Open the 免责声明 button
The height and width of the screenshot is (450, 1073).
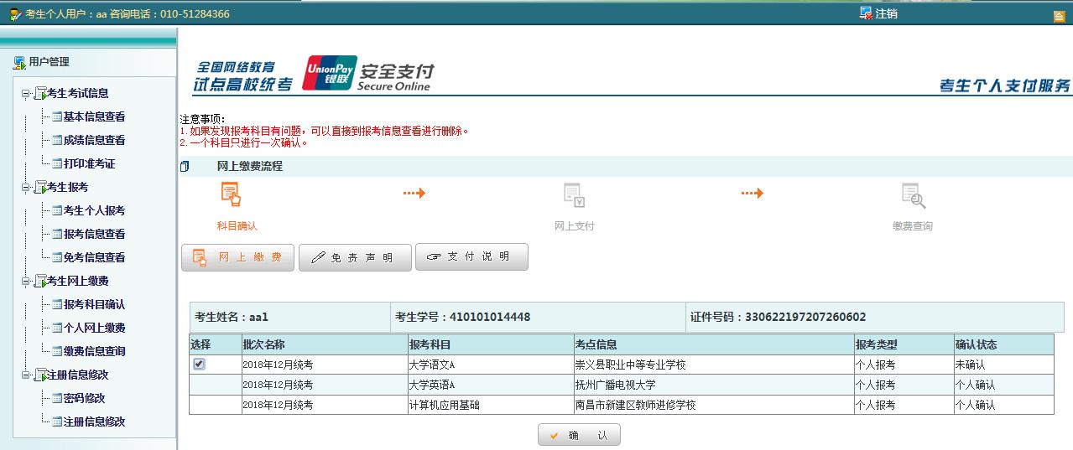coord(355,258)
